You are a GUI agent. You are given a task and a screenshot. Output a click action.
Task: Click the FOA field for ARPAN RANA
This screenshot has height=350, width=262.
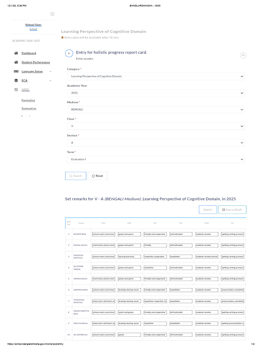pos(207,279)
